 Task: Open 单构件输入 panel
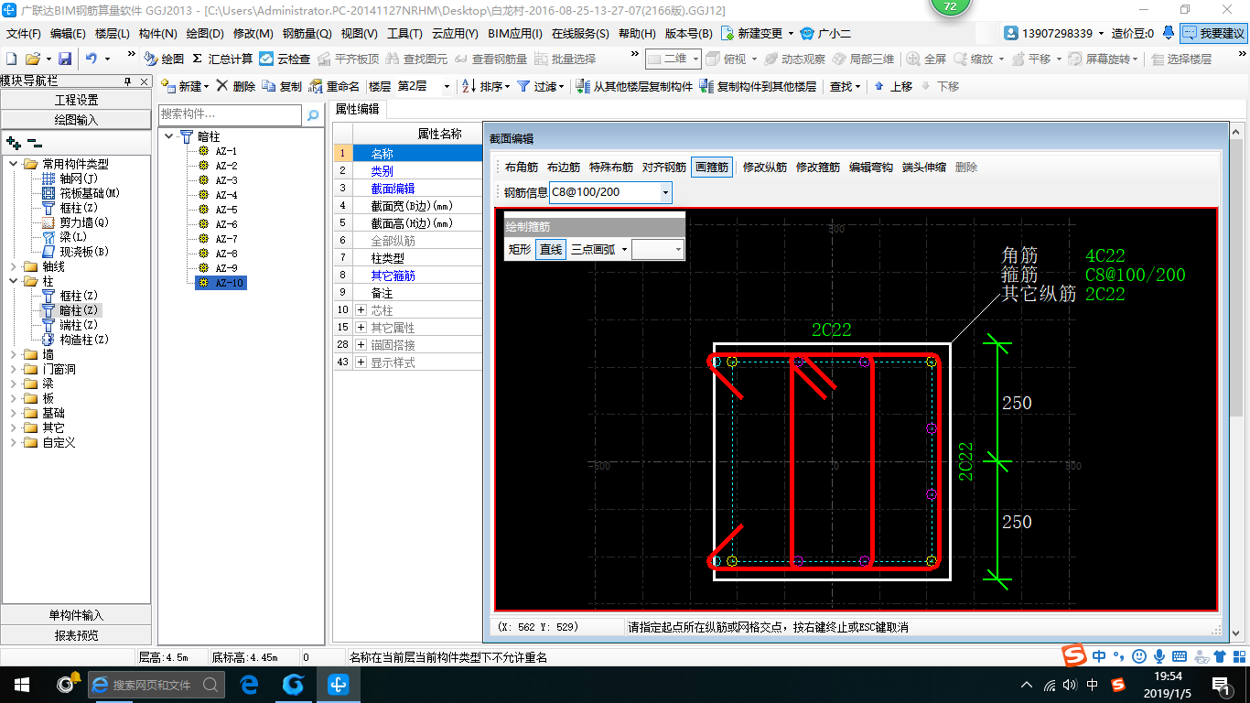click(76, 615)
